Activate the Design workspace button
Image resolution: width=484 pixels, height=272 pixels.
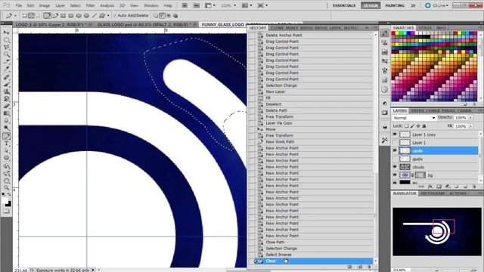[x=371, y=5]
